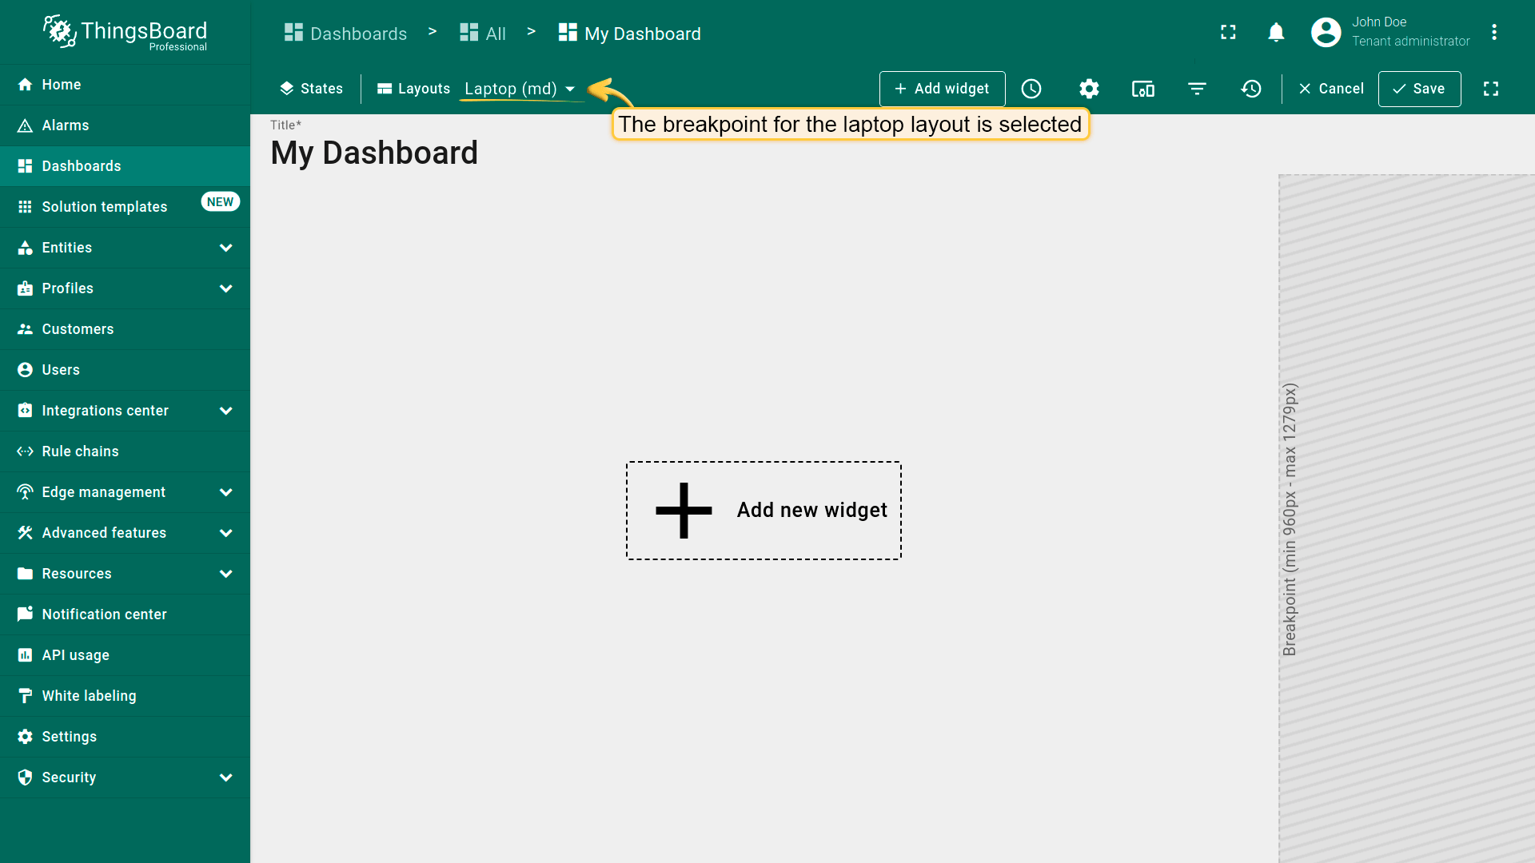1535x863 pixels.
Task: Expand dashboard fullscreen icon beside Save
Action: click(1491, 89)
